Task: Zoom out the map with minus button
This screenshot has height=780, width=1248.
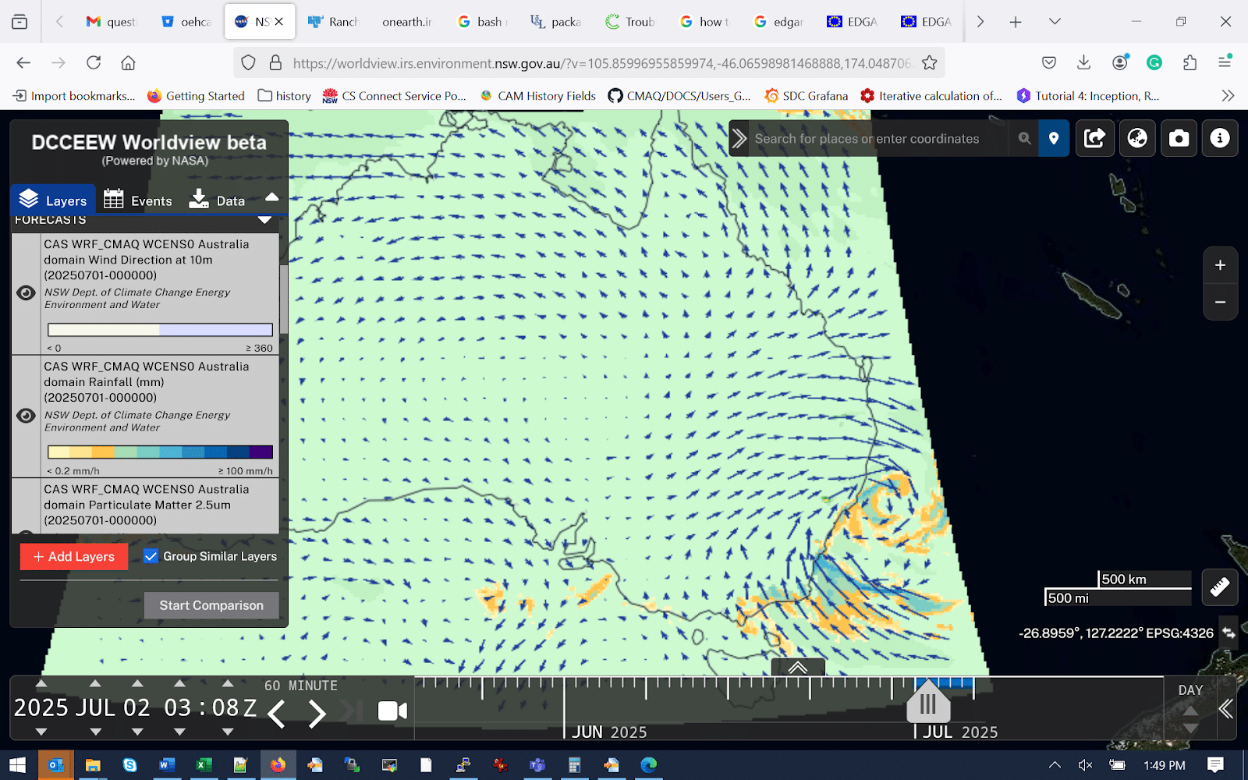Action: coord(1220,302)
